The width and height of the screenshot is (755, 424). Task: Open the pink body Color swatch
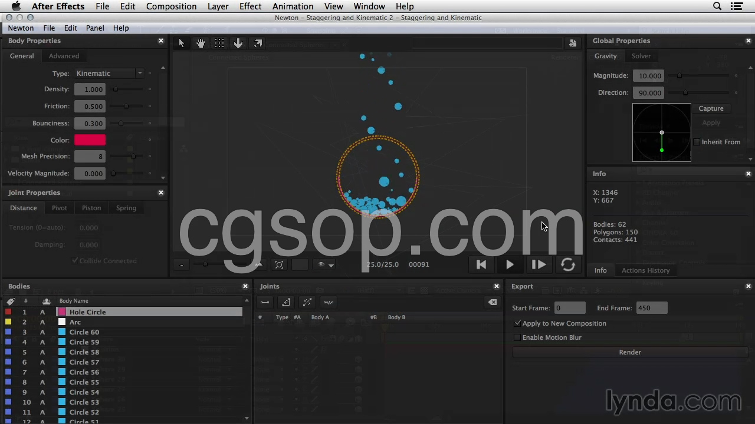[x=90, y=140]
